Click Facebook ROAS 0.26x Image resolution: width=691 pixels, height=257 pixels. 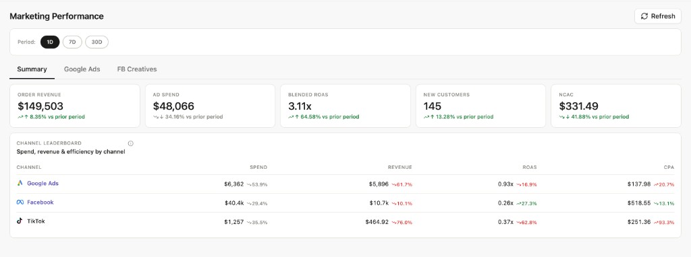point(506,203)
